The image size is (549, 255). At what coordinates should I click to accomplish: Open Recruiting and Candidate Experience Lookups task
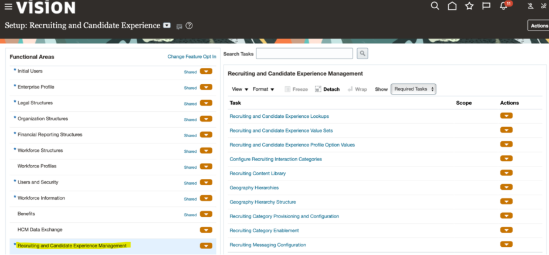coord(279,116)
